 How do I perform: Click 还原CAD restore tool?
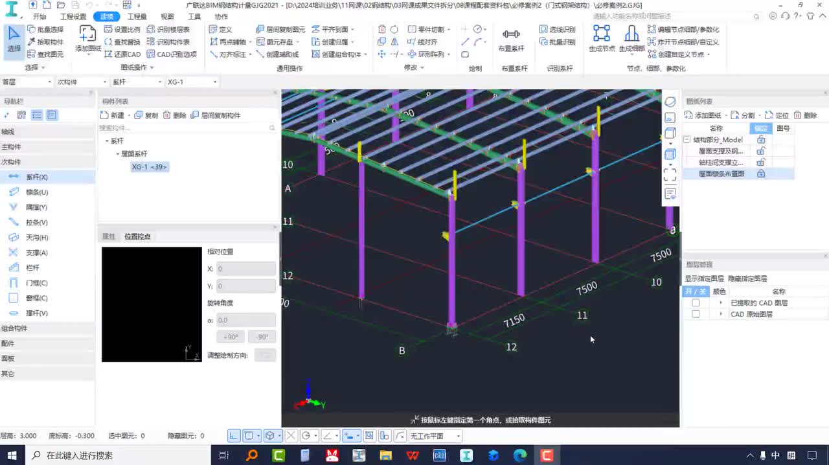pyautogui.click(x=122, y=54)
